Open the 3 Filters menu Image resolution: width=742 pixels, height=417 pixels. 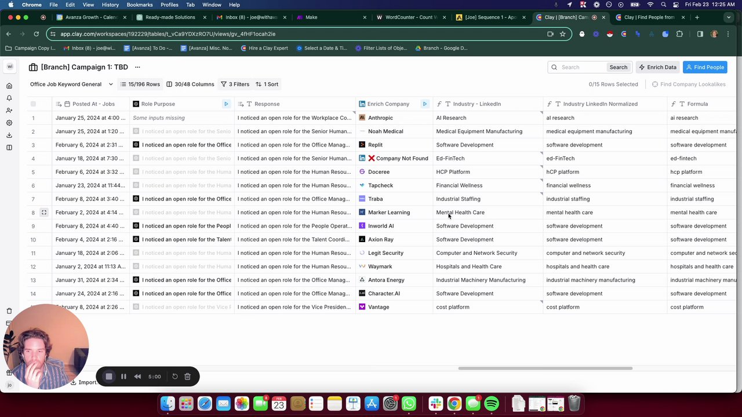235,84
